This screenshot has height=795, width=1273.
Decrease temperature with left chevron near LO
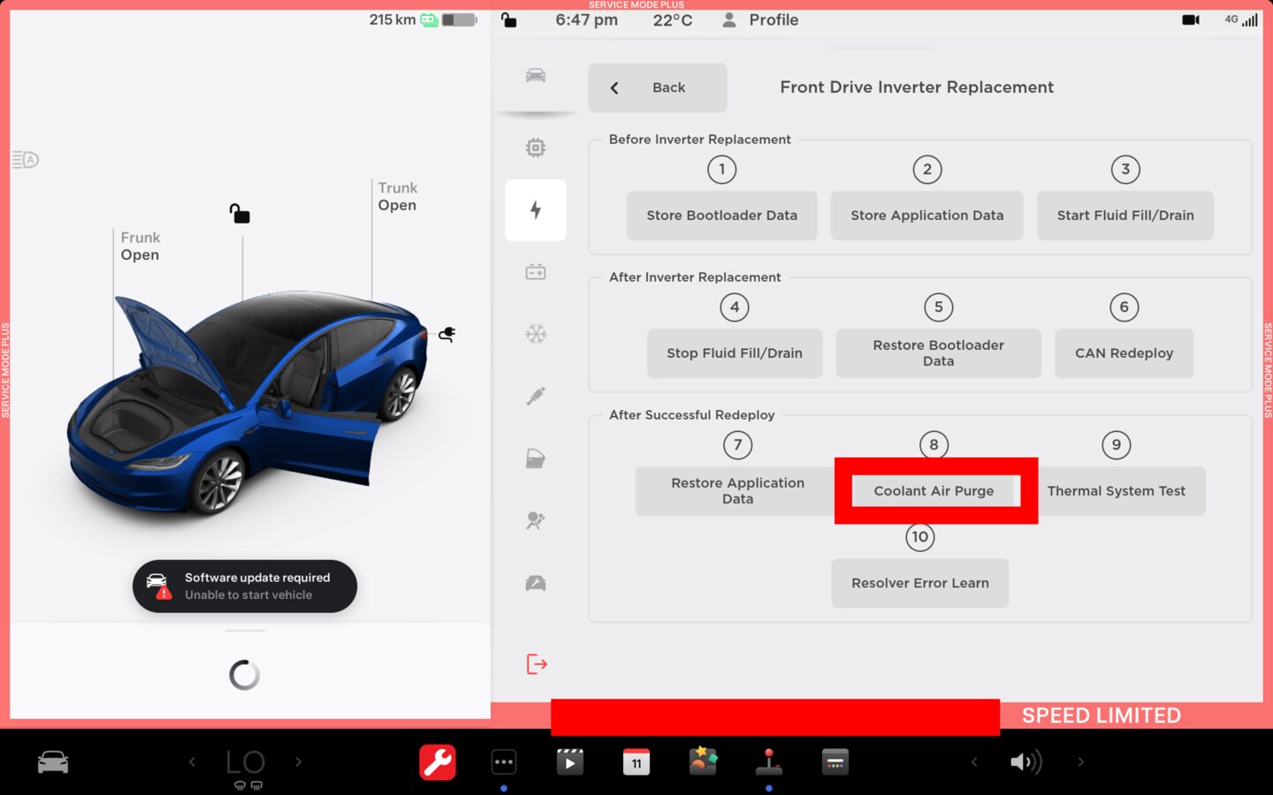(192, 761)
